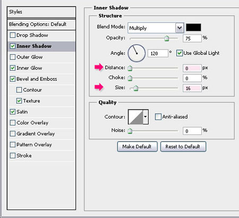Click the Contour curve thumbnail

[x=135, y=117]
